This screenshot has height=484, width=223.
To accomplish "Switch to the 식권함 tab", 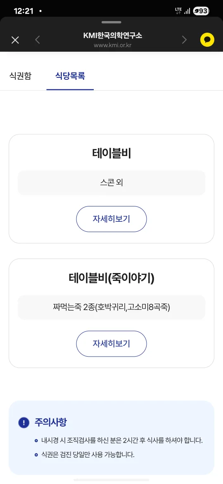I will [x=20, y=76].
